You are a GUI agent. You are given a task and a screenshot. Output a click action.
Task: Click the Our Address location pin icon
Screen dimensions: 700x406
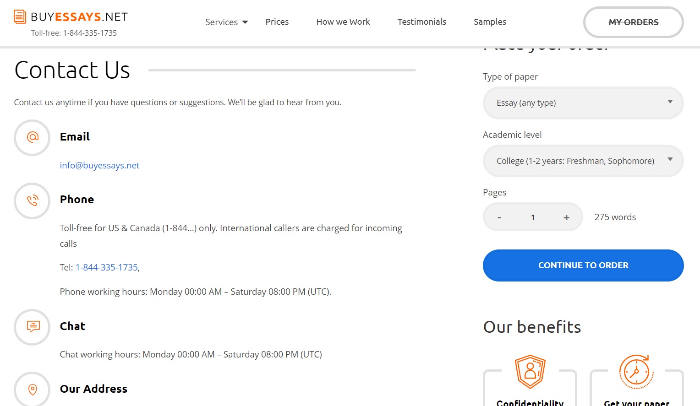pos(33,390)
